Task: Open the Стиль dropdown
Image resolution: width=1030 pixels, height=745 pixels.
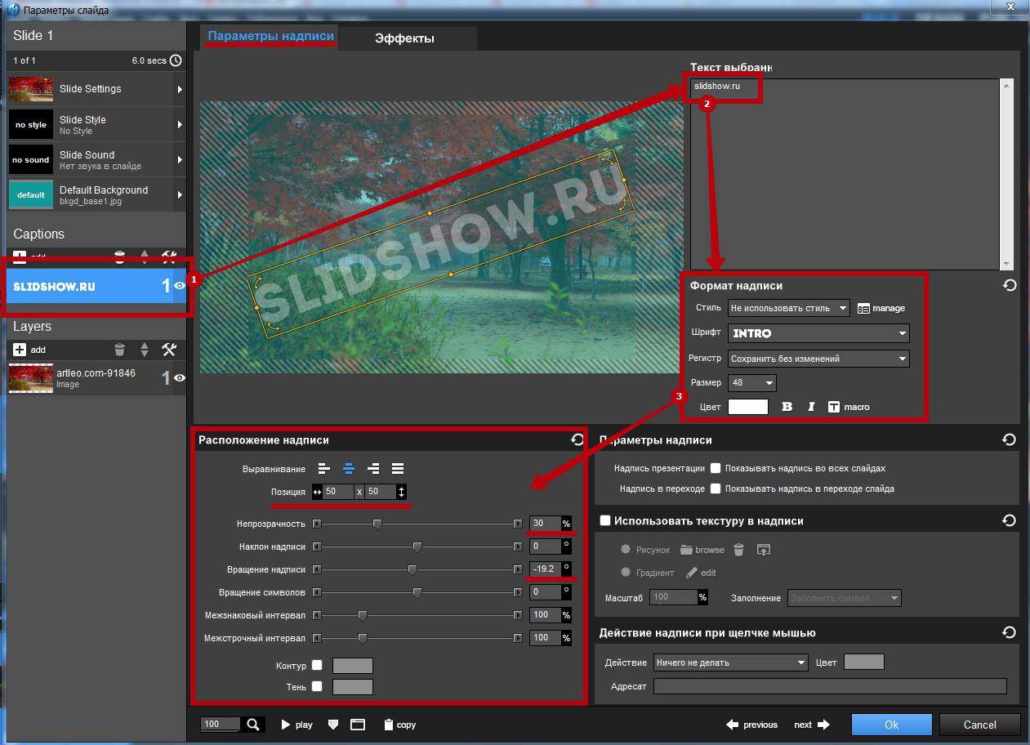Action: pyautogui.click(x=789, y=308)
